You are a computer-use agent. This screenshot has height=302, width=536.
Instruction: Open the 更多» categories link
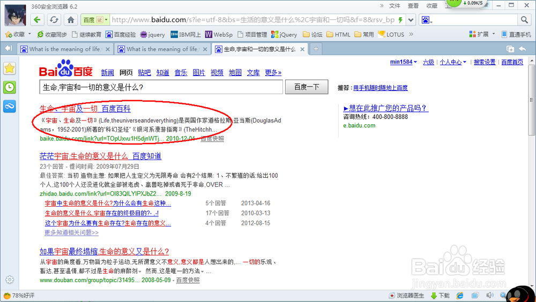click(273, 72)
